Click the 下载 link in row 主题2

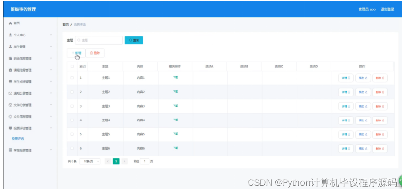click(x=175, y=92)
